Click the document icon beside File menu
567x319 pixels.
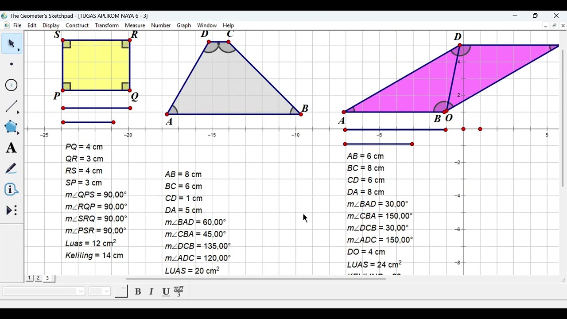(x=7, y=25)
